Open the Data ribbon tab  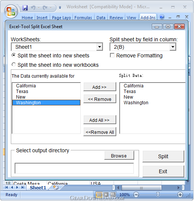(x=101, y=18)
